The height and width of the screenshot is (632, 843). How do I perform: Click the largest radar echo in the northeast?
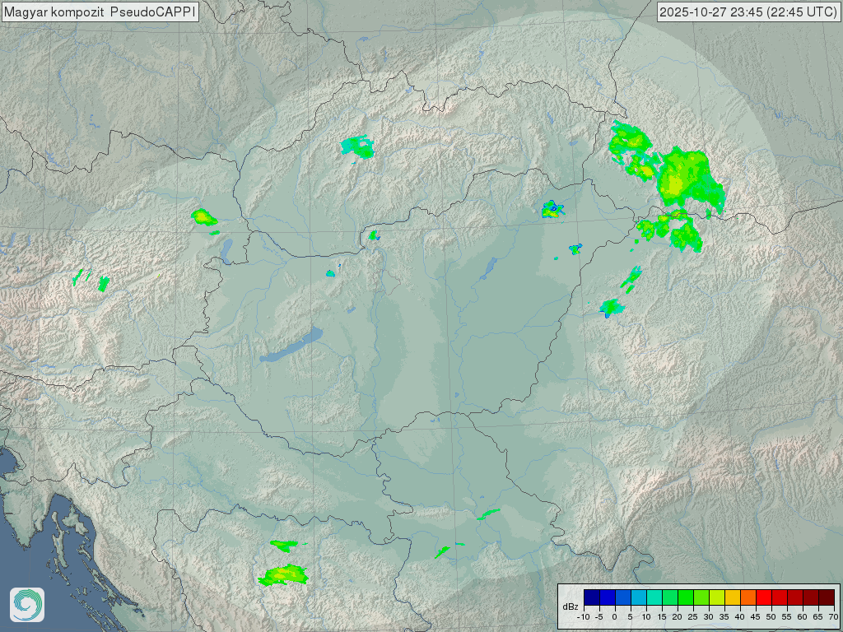pos(685,178)
